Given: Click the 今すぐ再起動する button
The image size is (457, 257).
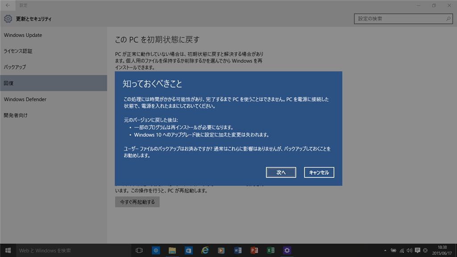Looking at the screenshot, I should click(137, 202).
